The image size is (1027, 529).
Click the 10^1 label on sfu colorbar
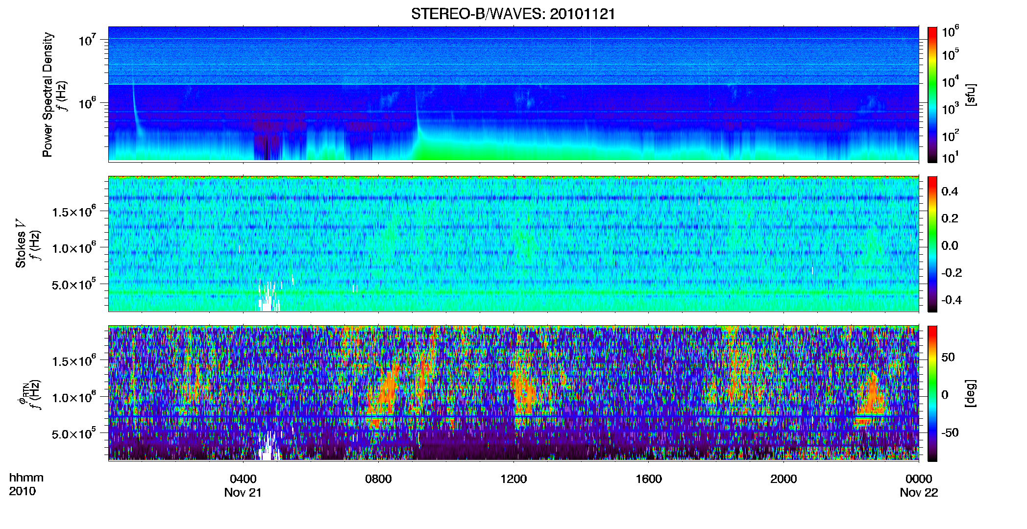[x=951, y=157]
